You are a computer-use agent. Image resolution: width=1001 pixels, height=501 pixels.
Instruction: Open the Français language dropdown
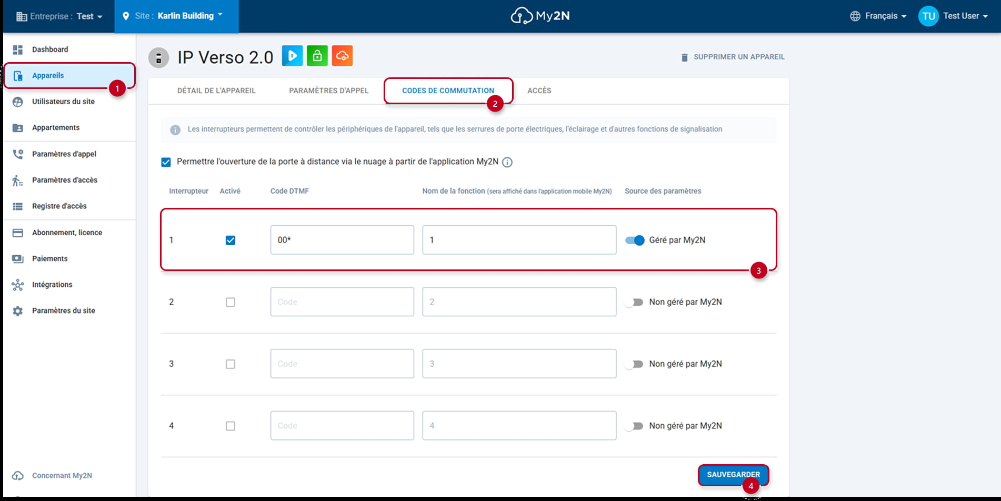pos(878,16)
